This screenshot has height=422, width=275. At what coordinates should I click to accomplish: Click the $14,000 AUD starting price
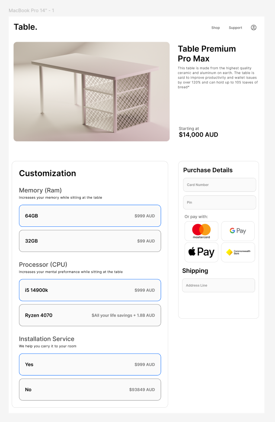pyautogui.click(x=198, y=135)
